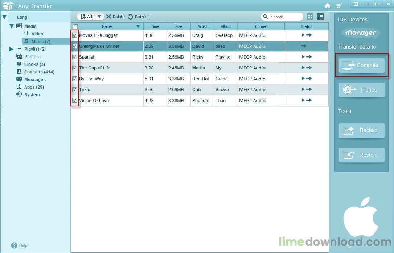The image size is (394, 253).
Task: Uncheck By The Way checkbox
Action: click(x=75, y=79)
